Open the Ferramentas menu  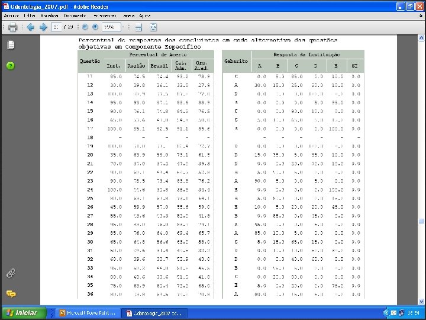point(105,16)
